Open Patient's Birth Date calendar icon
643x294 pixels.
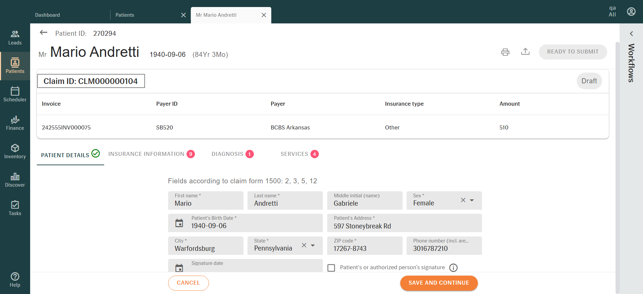tap(179, 223)
